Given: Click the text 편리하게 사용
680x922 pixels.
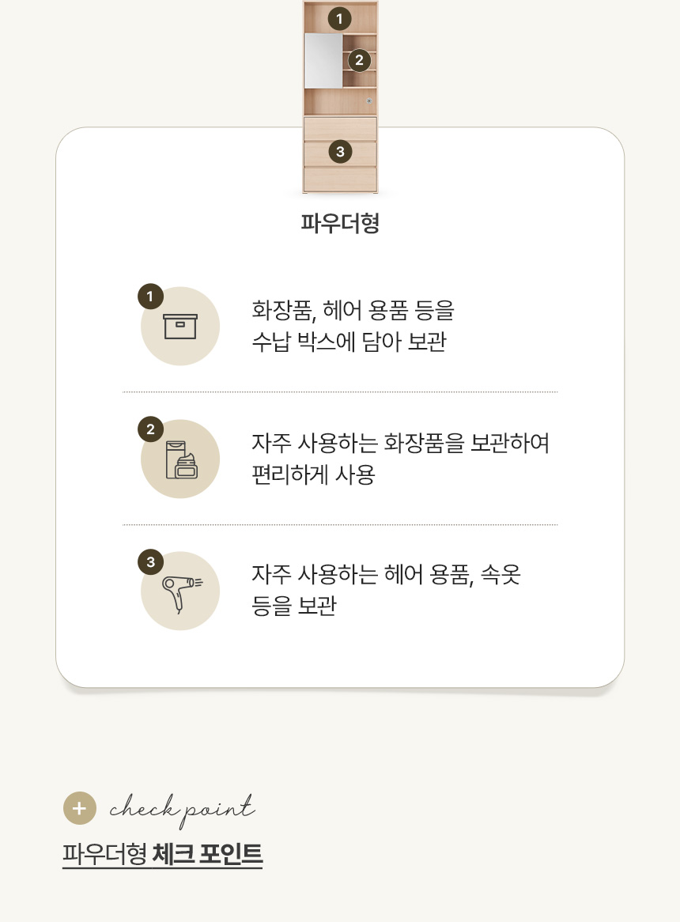Looking at the screenshot, I should click(x=313, y=474).
